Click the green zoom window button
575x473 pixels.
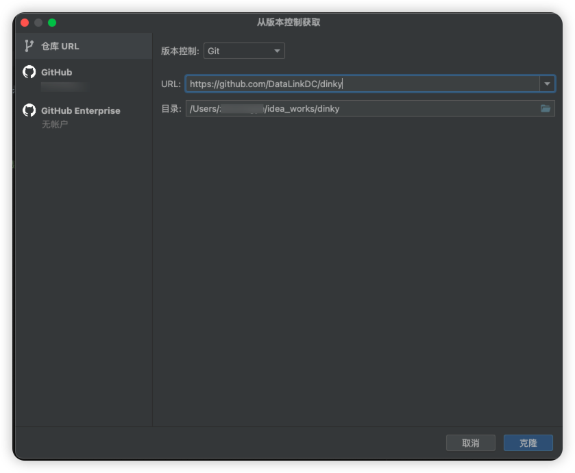point(52,23)
